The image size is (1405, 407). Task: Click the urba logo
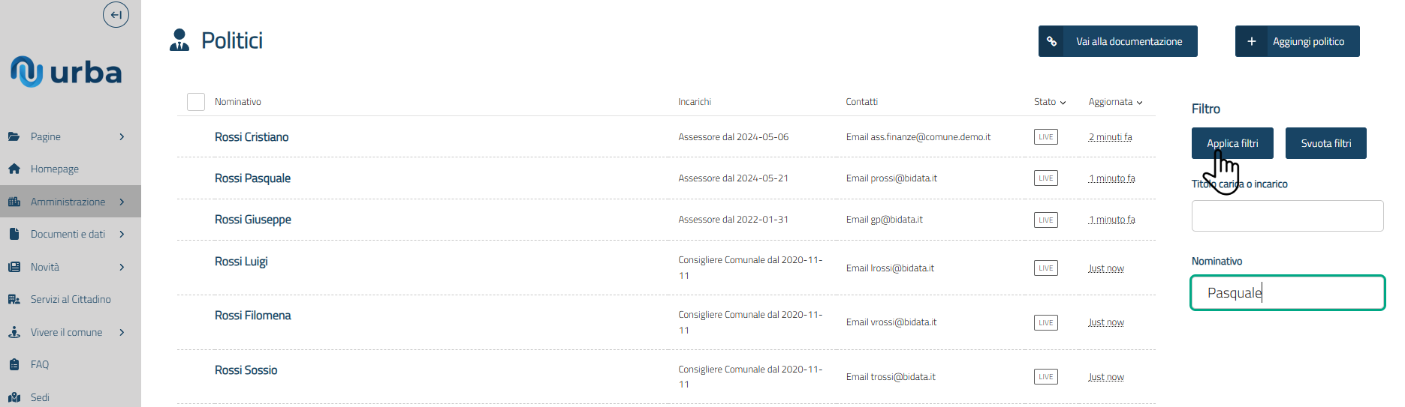(x=66, y=72)
